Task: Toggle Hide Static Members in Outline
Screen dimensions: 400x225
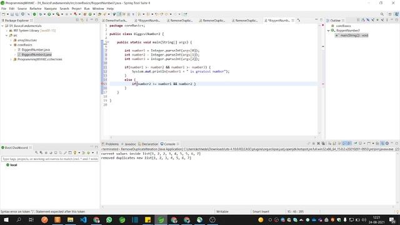Action: coord(372,20)
